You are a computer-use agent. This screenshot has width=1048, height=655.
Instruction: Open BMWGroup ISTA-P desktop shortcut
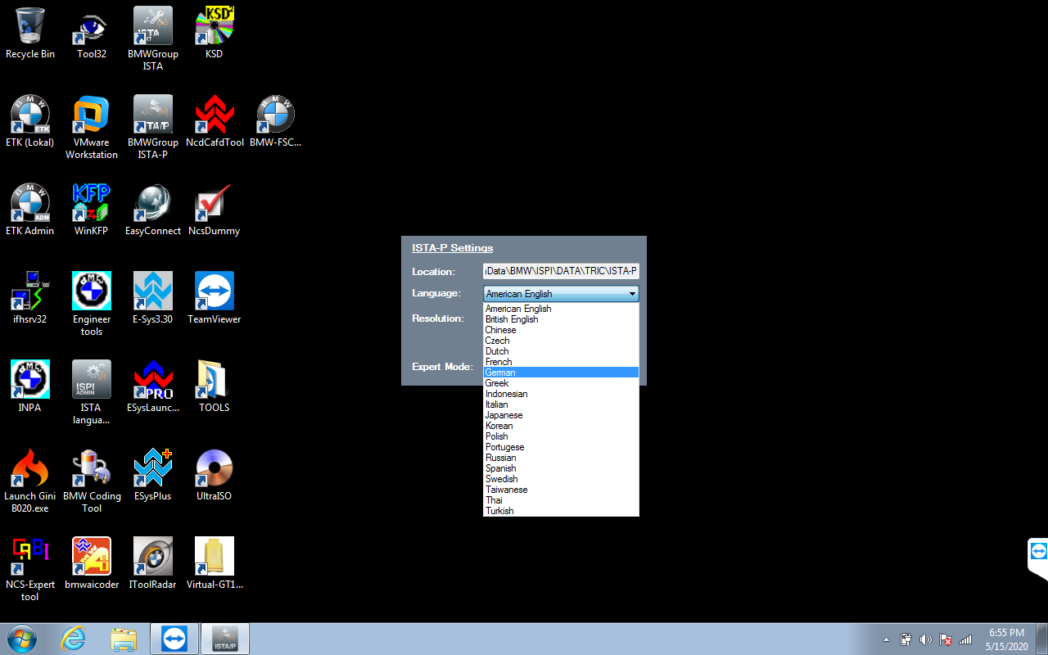(153, 127)
